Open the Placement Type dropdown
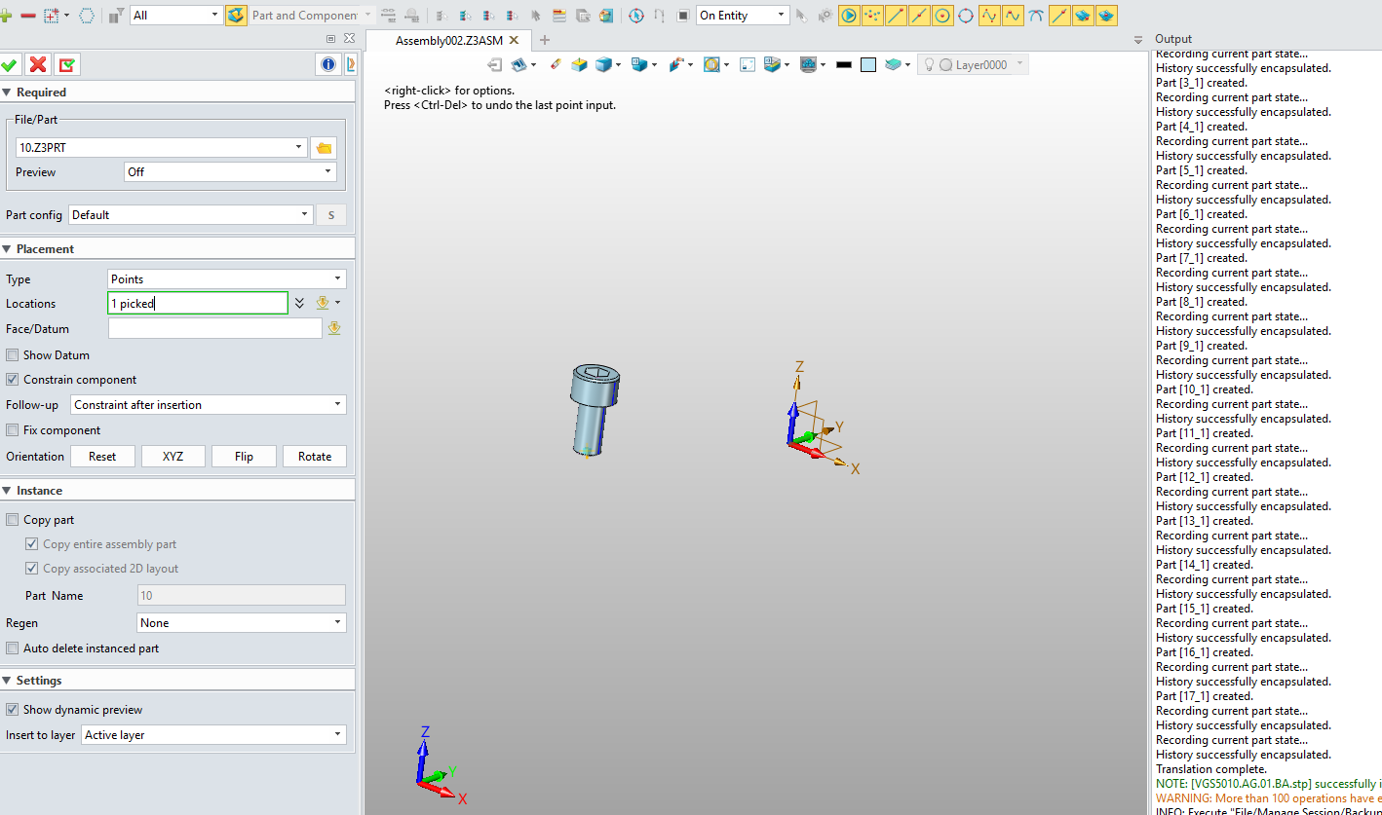The height and width of the screenshot is (815, 1382). 227,279
